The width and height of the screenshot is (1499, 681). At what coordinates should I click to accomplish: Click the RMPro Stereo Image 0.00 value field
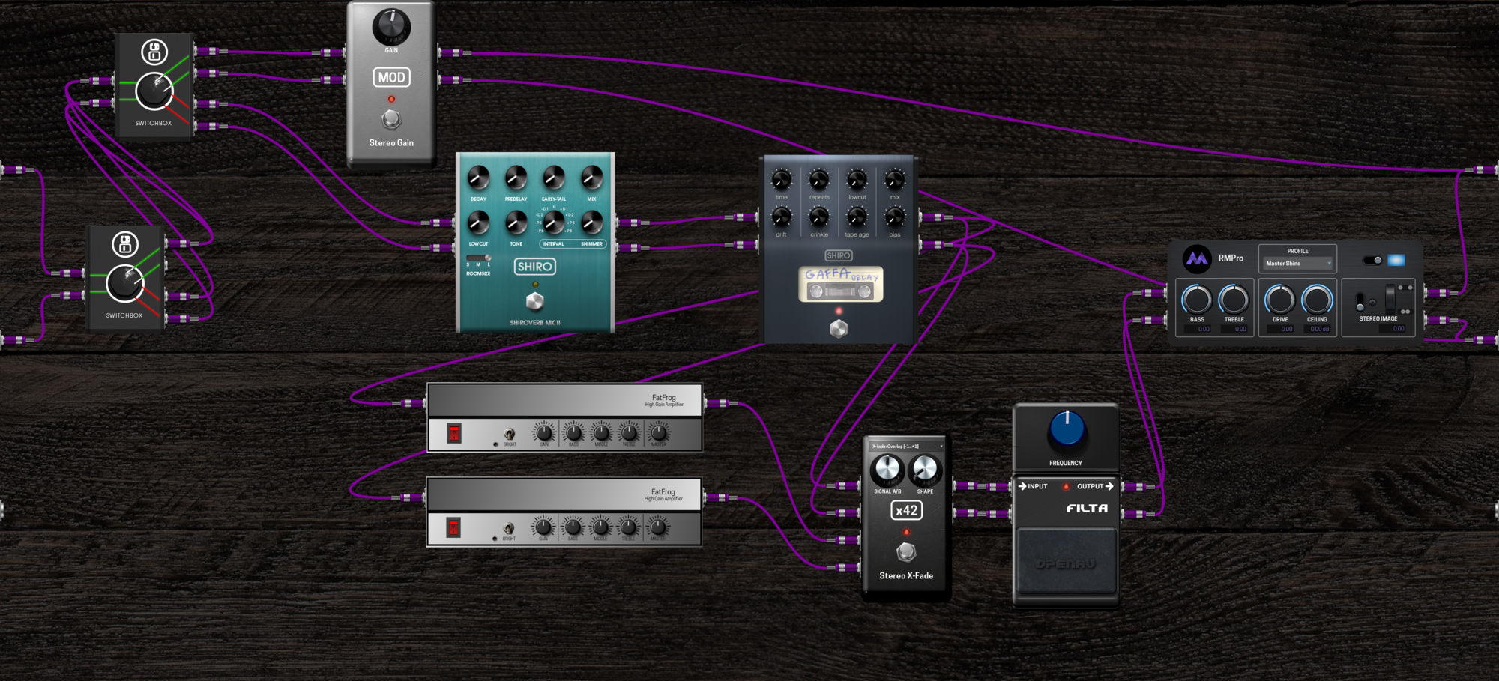(x=1392, y=328)
